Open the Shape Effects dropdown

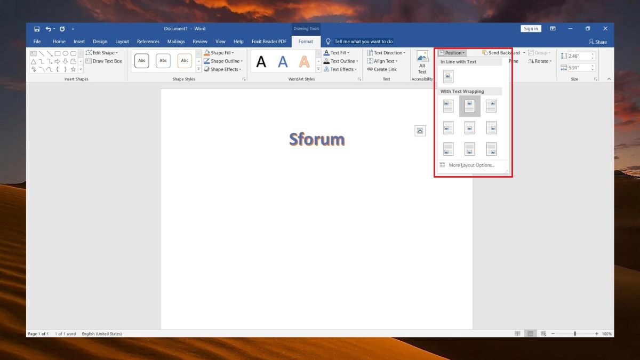[x=222, y=69]
